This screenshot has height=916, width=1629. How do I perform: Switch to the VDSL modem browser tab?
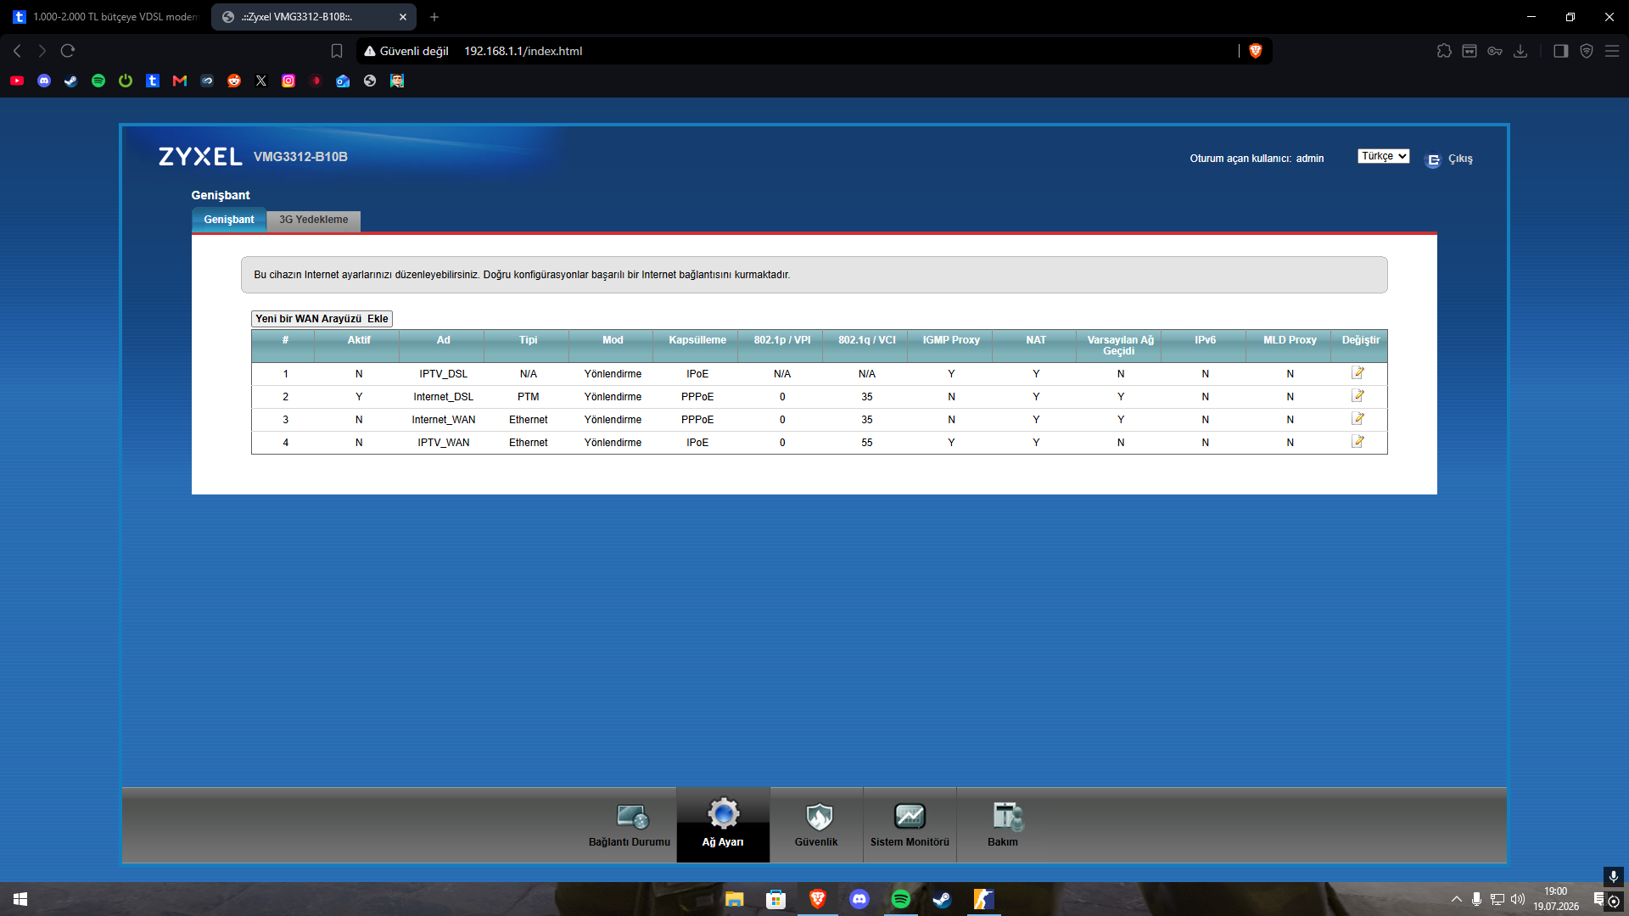pyautogui.click(x=106, y=17)
